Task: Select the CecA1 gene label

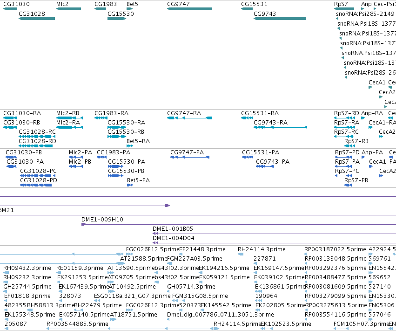Action: pos(377,83)
